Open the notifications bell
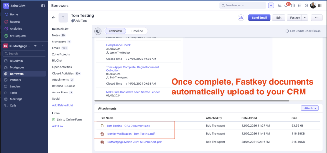The image size is (327, 153). [x=286, y=6]
